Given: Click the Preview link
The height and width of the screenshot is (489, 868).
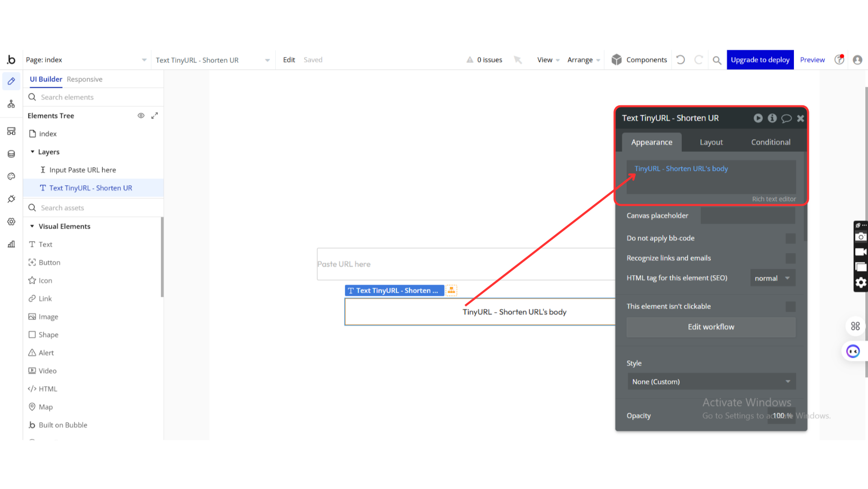Looking at the screenshot, I should click(x=812, y=60).
